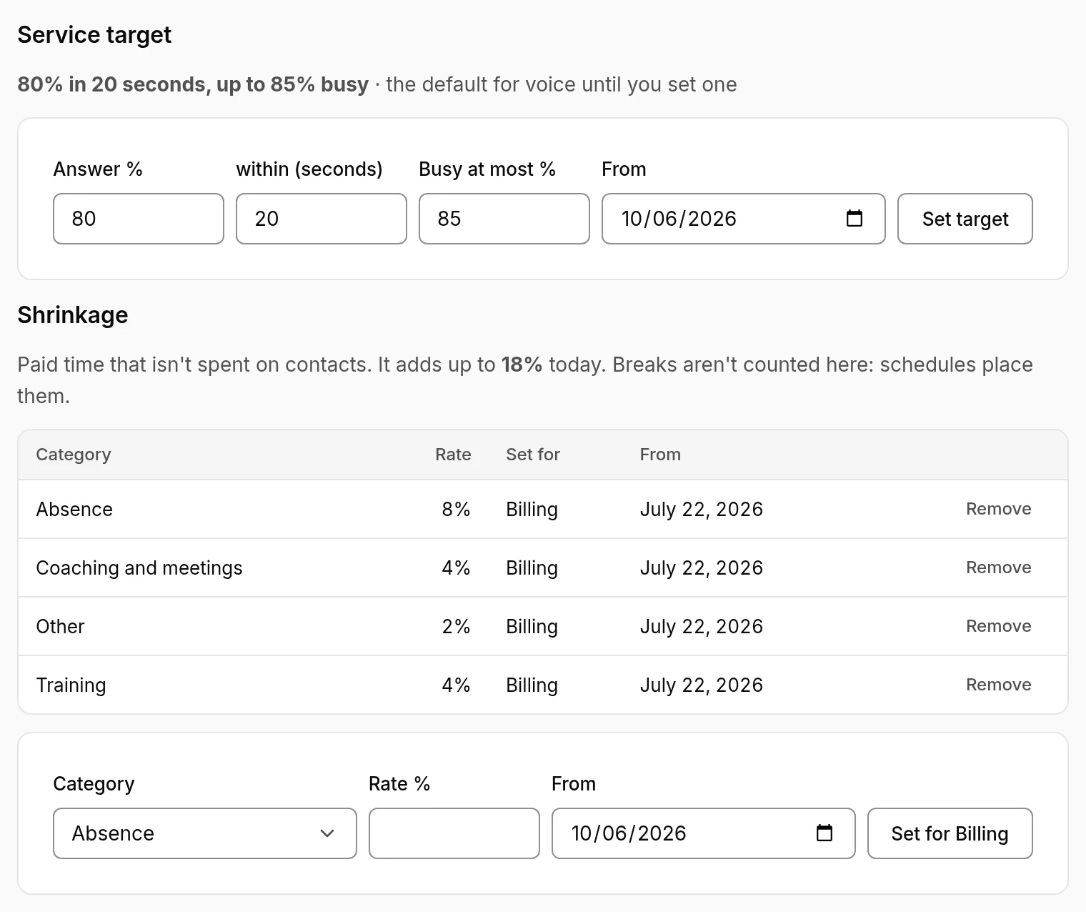Click the 2% rate for Other
The width and height of the screenshot is (1086, 912).
coord(456,626)
